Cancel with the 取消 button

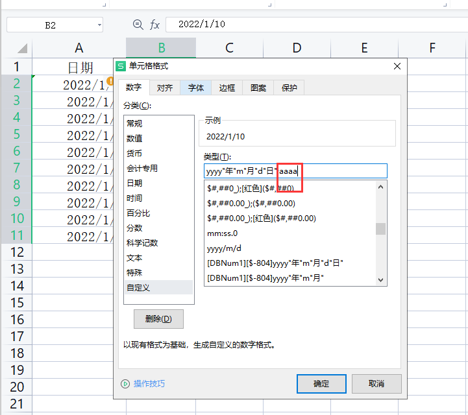(376, 384)
